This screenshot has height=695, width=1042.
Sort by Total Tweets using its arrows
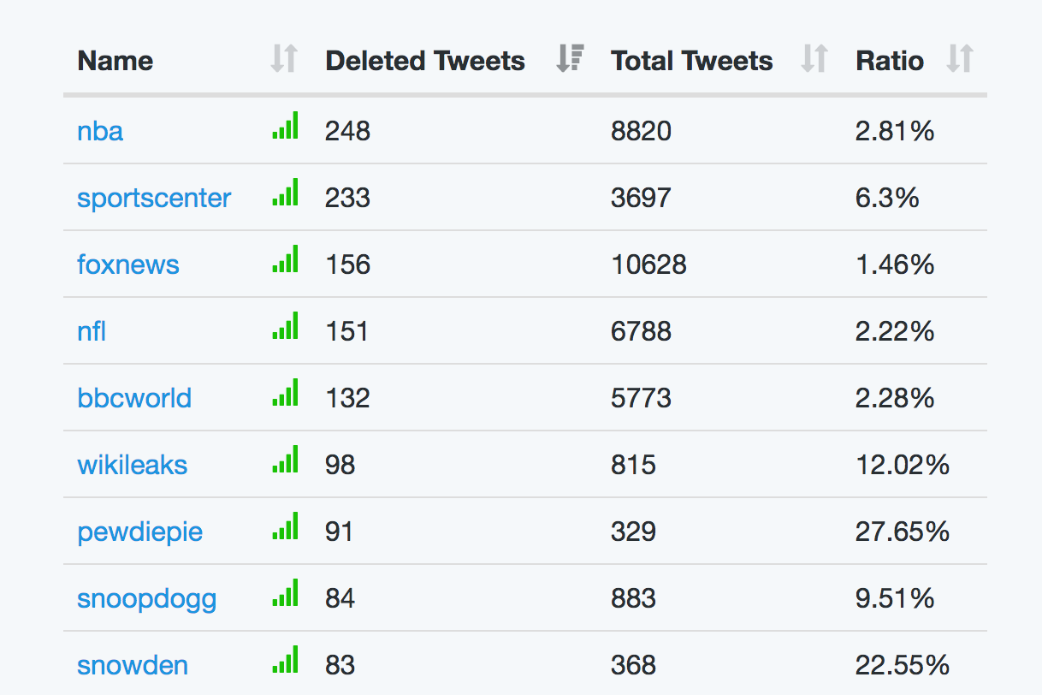point(814,59)
